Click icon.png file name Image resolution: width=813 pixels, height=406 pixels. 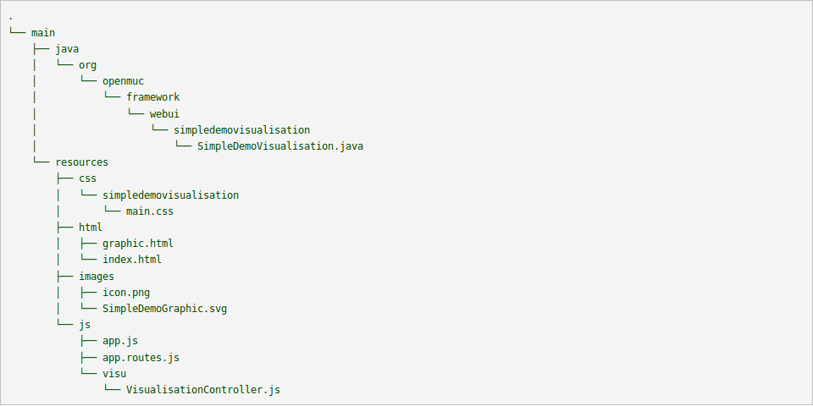coord(126,293)
